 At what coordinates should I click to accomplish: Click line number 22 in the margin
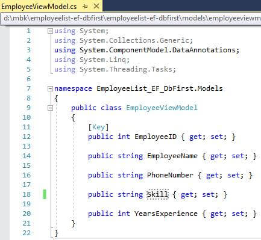click(x=27, y=233)
